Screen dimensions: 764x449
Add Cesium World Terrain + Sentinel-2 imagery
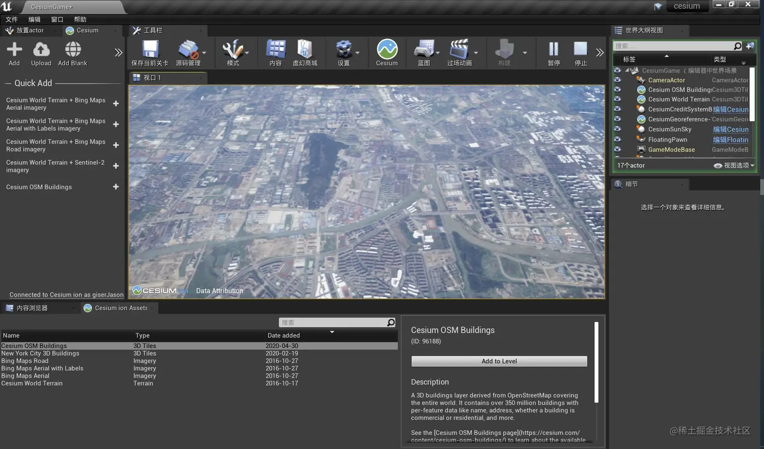pos(116,166)
